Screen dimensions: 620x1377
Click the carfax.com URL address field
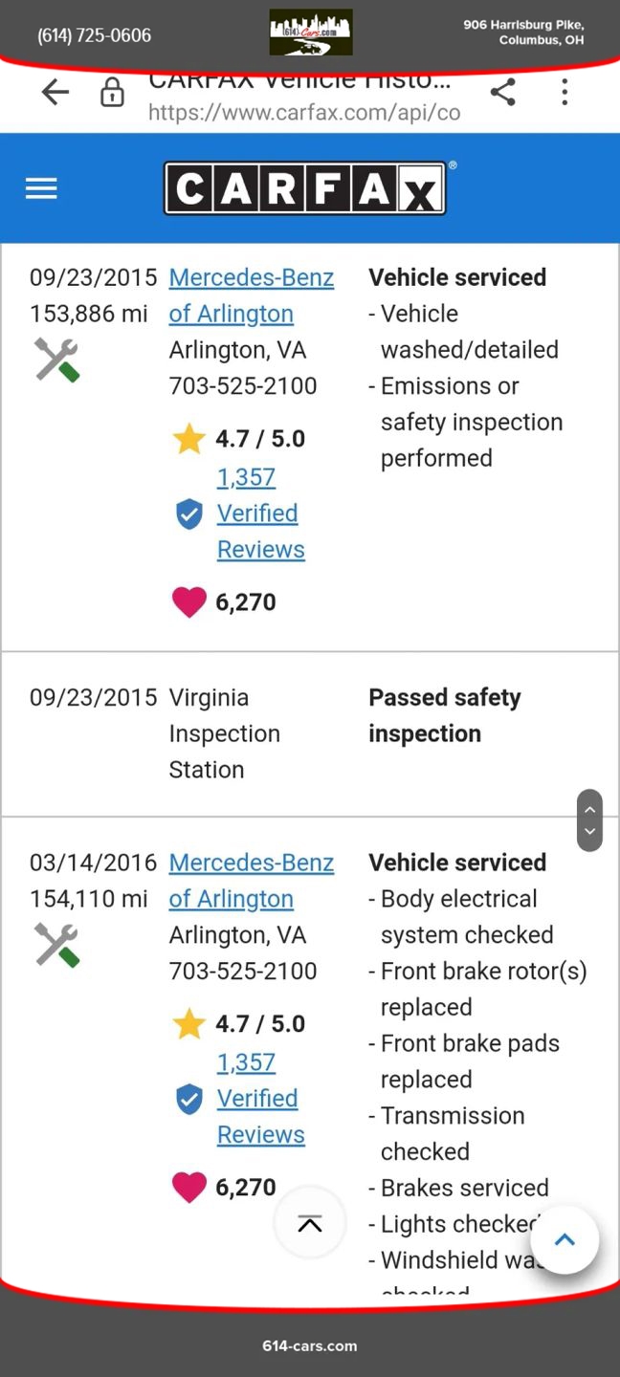[x=303, y=112]
